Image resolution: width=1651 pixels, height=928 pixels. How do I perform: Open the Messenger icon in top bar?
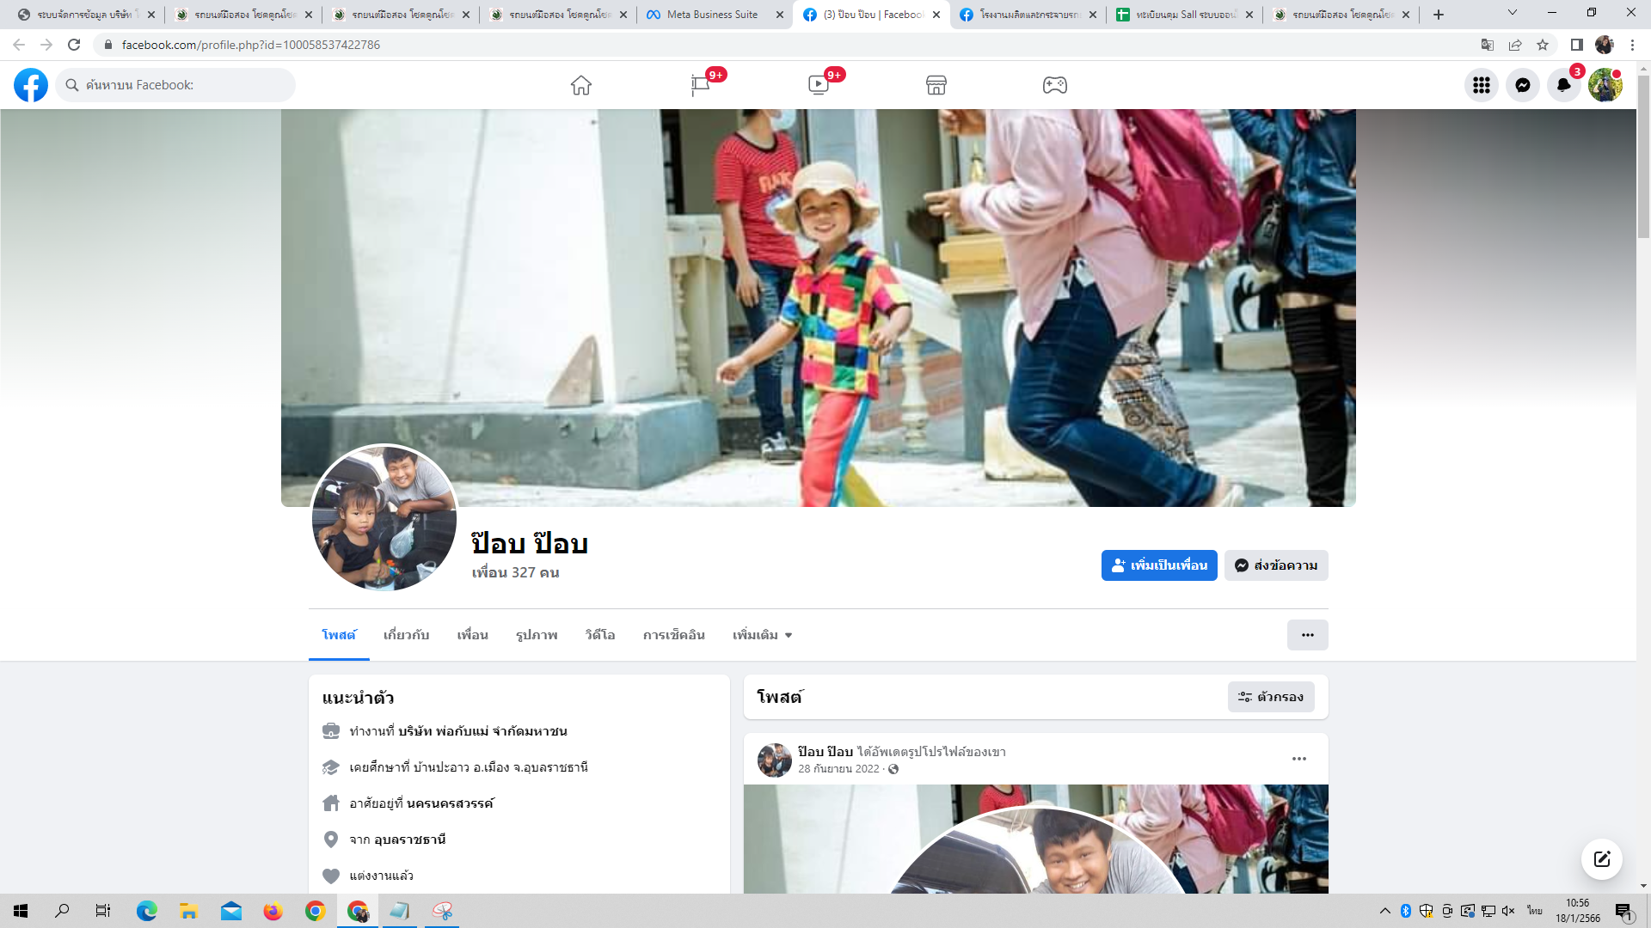(1523, 85)
